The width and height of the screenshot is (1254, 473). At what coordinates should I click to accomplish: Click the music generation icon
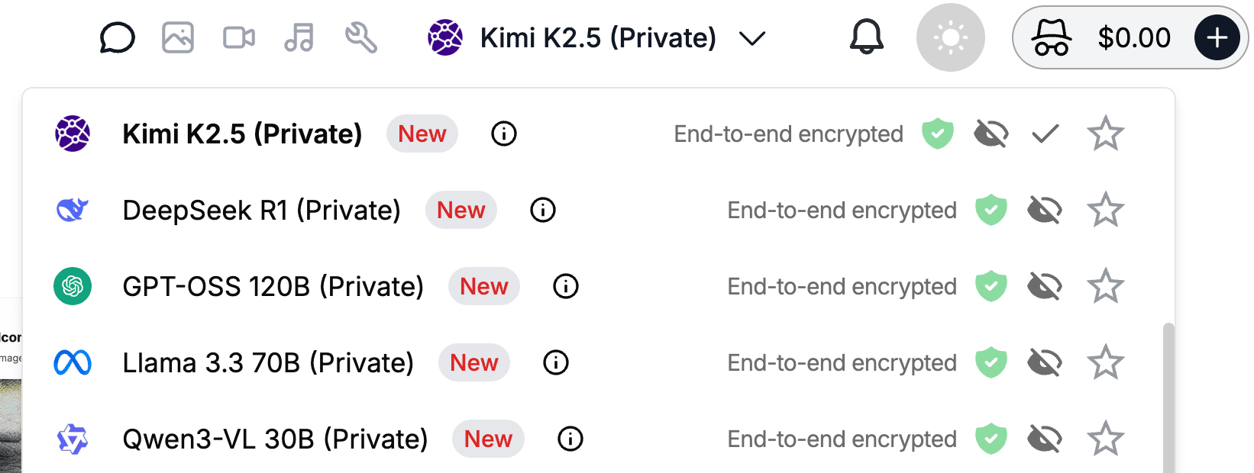299,37
